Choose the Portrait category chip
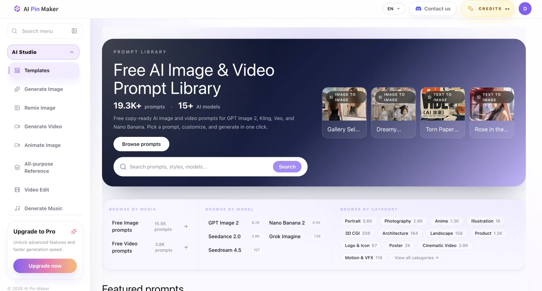Image resolution: width=542 pixels, height=291 pixels. tap(358, 221)
